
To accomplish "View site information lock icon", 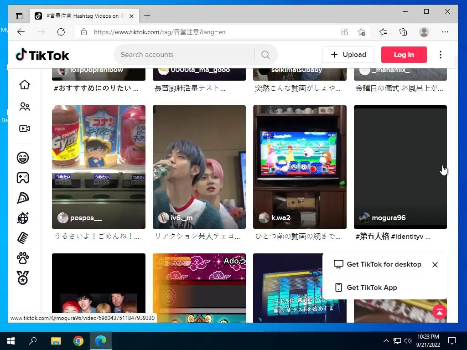I will pyautogui.click(x=84, y=32).
